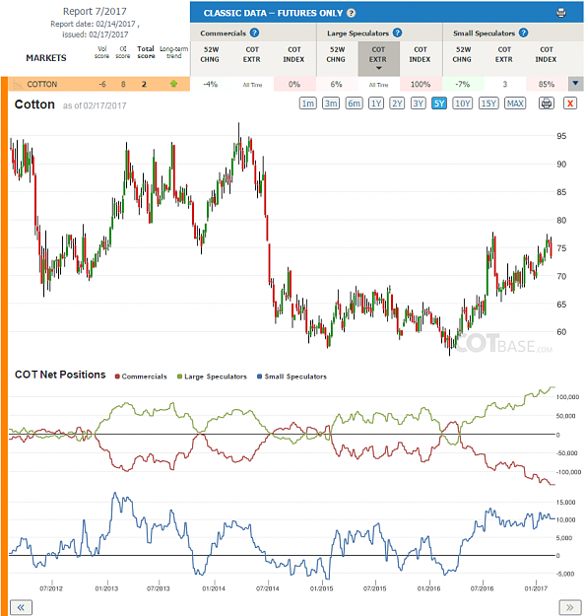Image resolution: width=585 pixels, height=616 pixels.
Task: Close the Cotton chart with the red X
Action: click(x=570, y=103)
